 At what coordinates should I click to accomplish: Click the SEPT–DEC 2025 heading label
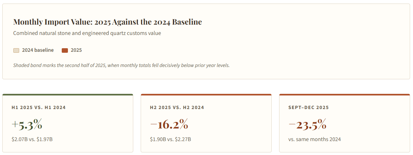(x=308, y=107)
